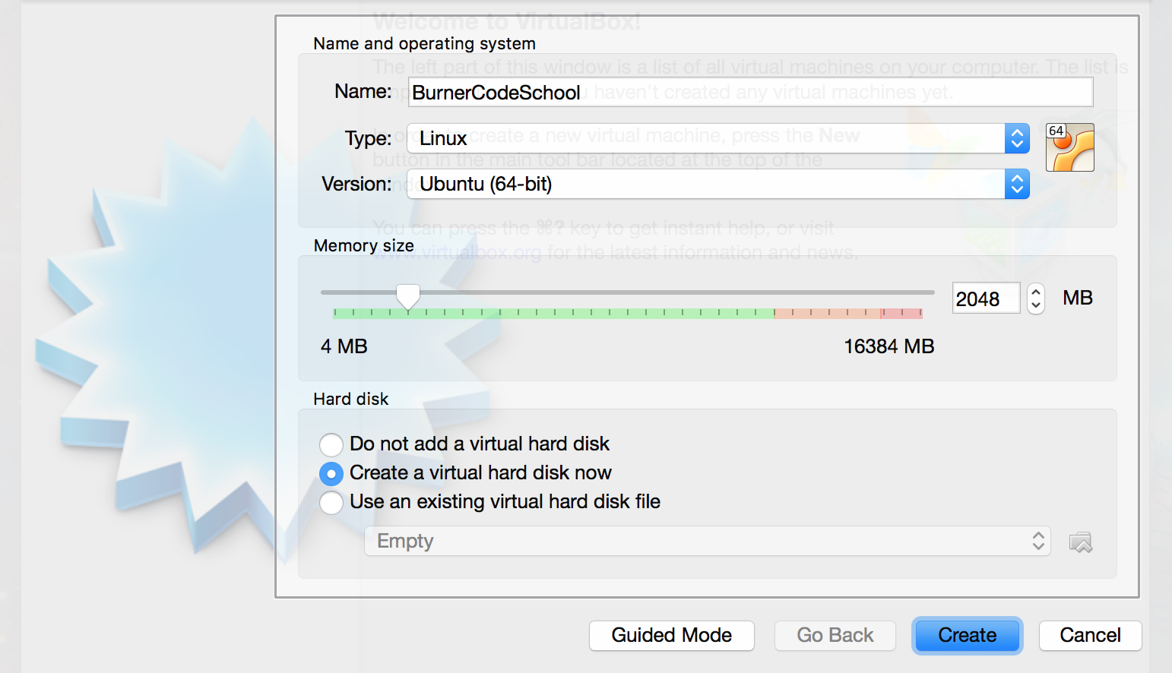
Task: Open the Empty hard disk file dropdown
Action: pos(708,541)
